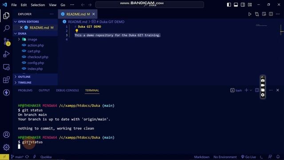Switch to the PROBLEMS tab
The height and width of the screenshot is (160, 284).
point(25,90)
